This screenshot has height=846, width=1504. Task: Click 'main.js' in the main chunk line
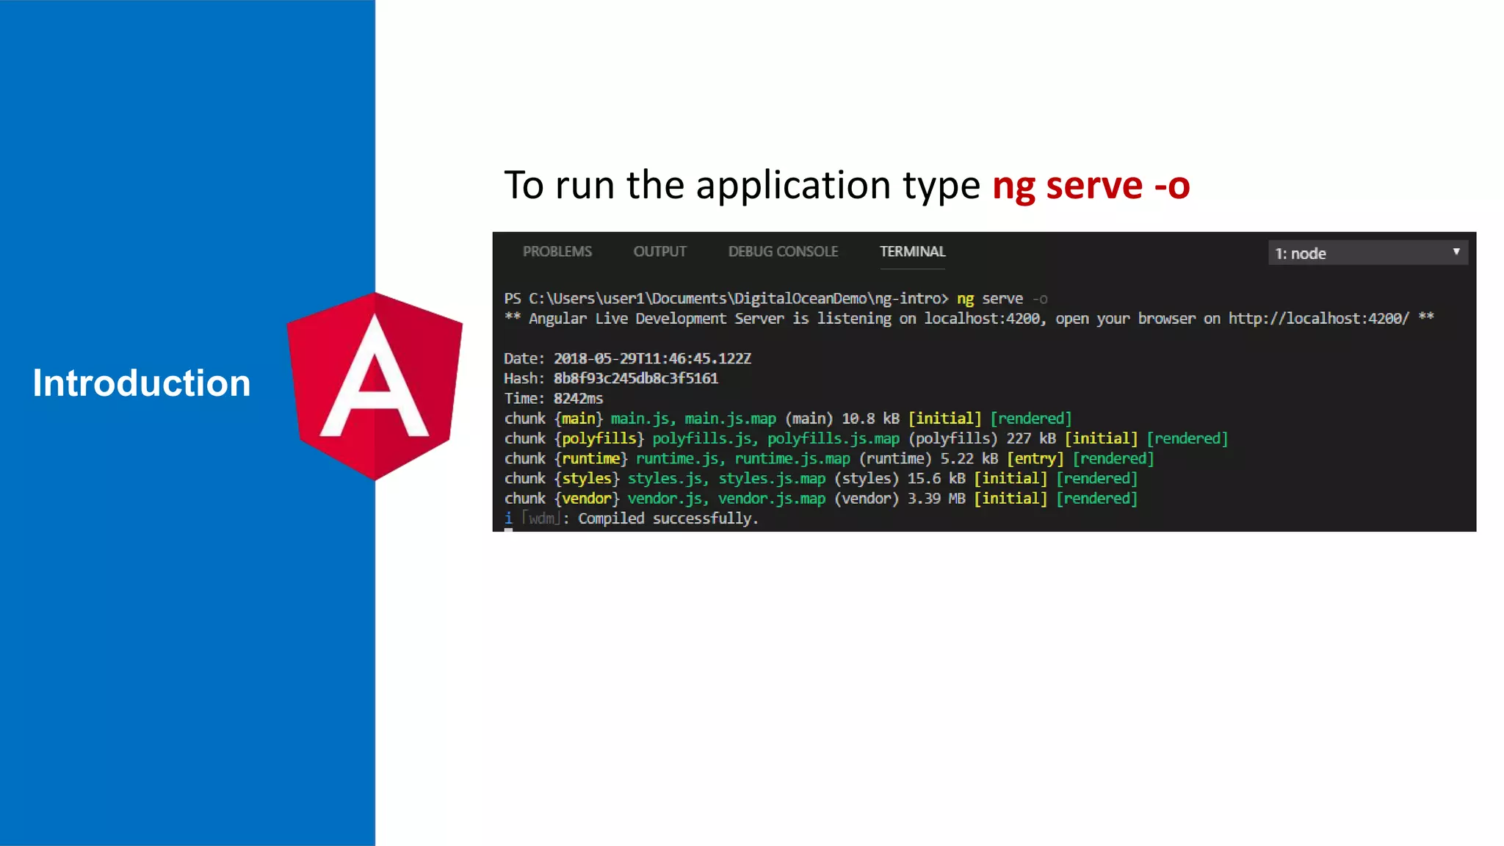point(640,419)
